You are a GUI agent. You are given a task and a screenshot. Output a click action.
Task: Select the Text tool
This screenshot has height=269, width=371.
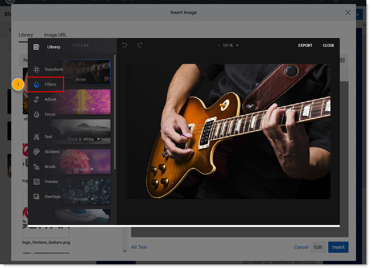(x=48, y=137)
